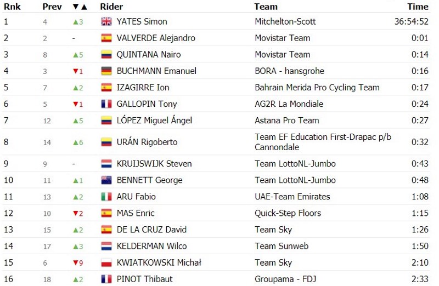
Task: Open the Bahrain Merida Pro Cycling Team link
Action: (317, 88)
